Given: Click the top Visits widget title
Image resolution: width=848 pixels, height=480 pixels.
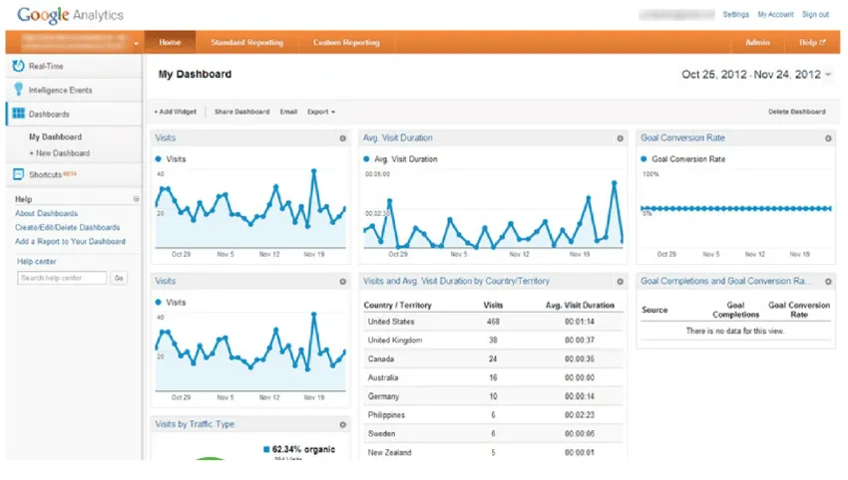Looking at the screenshot, I should 165,138.
